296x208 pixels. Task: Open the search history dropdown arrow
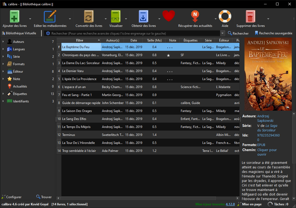coord(223,34)
